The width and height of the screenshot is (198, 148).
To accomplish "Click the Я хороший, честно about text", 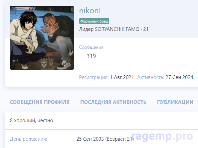I will (31, 120).
